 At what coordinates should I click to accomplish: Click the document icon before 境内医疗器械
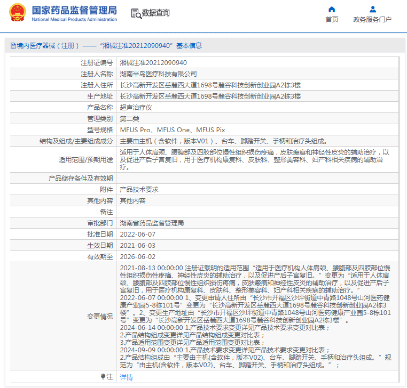(13, 46)
